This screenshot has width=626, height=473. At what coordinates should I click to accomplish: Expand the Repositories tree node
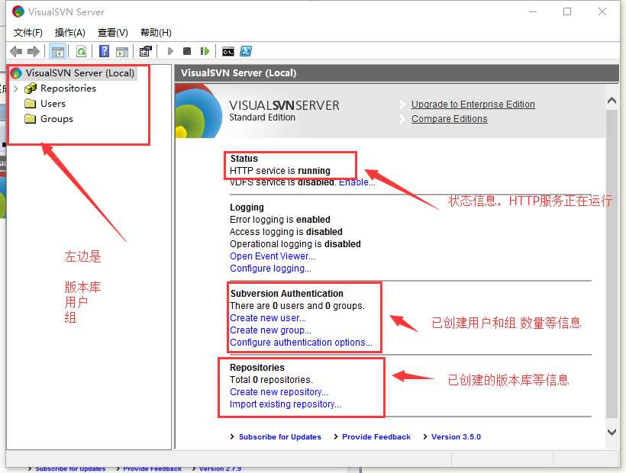pos(16,88)
